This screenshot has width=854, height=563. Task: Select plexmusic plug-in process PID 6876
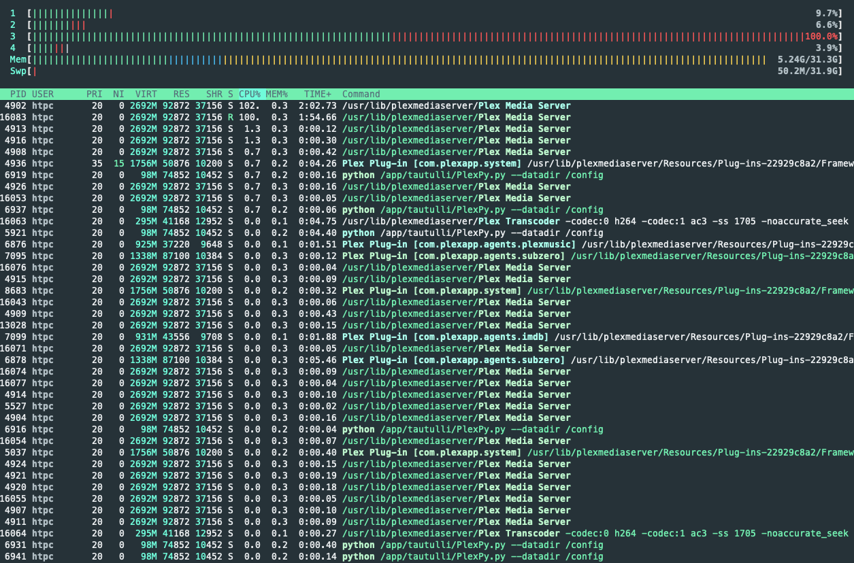pos(427,244)
